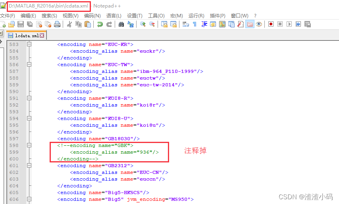
Task: Open the 工具(O) menu
Action: pos(156,16)
